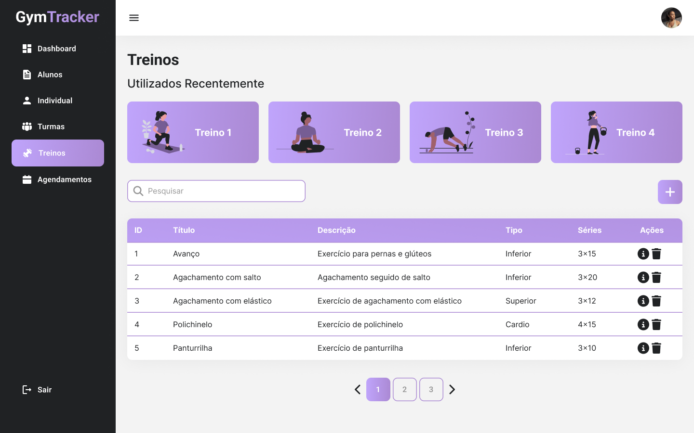Click the info icon for Avanço
This screenshot has height=433, width=694.
coord(643,254)
